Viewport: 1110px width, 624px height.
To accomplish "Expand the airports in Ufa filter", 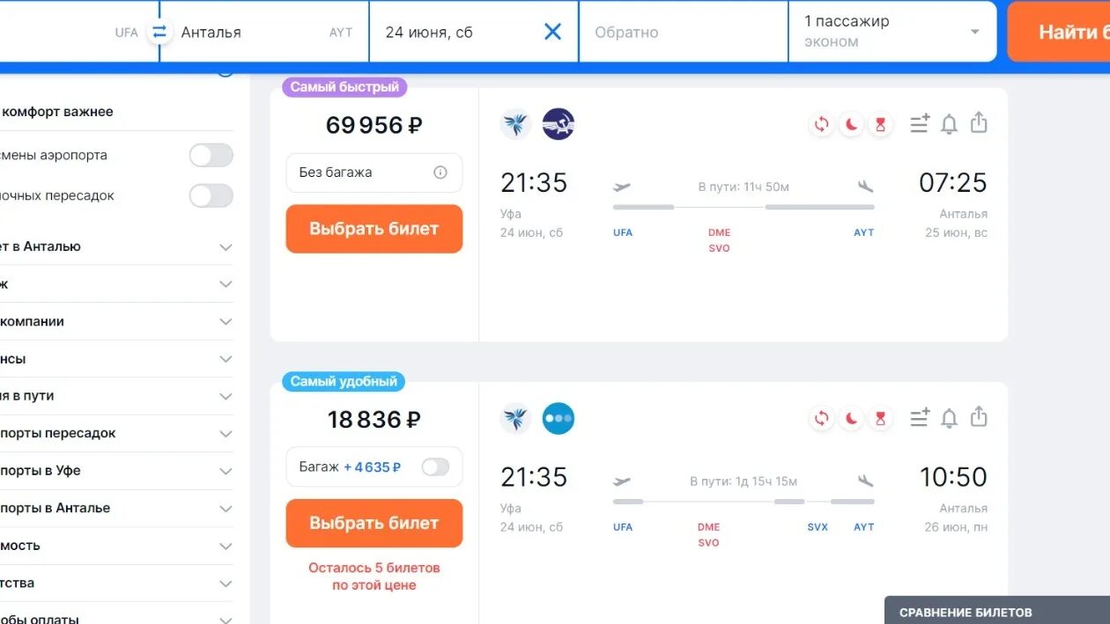I will [x=116, y=471].
